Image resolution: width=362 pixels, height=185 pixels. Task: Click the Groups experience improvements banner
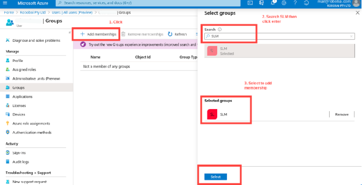(x=135, y=44)
